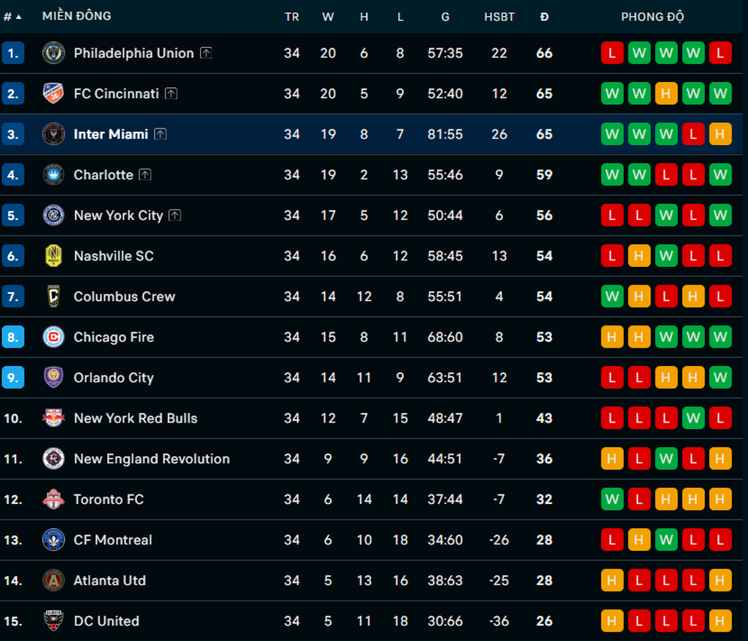Click the New York Red Bulls logo
This screenshot has width=748, height=641.
pos(54,418)
